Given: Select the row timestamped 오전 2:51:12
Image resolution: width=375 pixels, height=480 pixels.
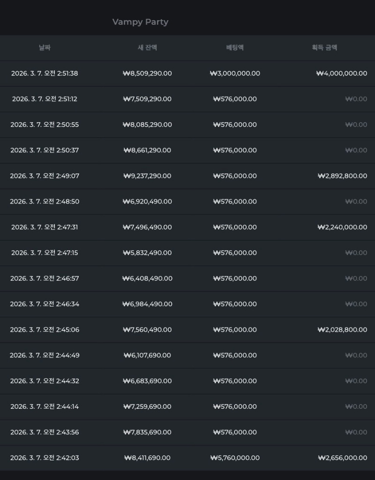Looking at the screenshot, I should (x=45, y=99).
